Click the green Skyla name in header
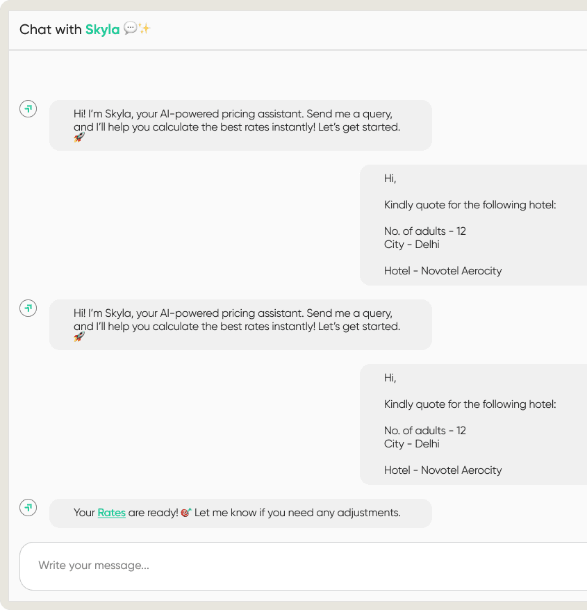Screen dimensions: 587x610 click(x=102, y=29)
